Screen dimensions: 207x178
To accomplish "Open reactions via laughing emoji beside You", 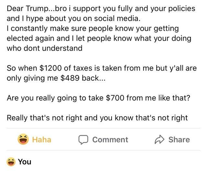I will (11, 161).
